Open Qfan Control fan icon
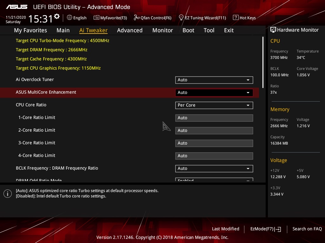This screenshot has width=325, height=243. 136,18
